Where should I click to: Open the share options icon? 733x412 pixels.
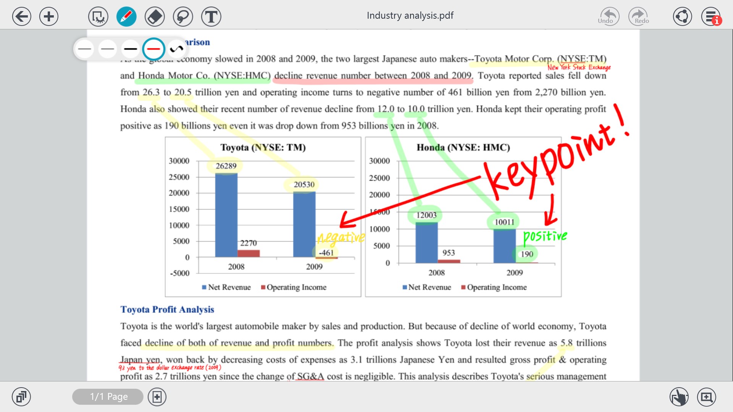pos(682,16)
